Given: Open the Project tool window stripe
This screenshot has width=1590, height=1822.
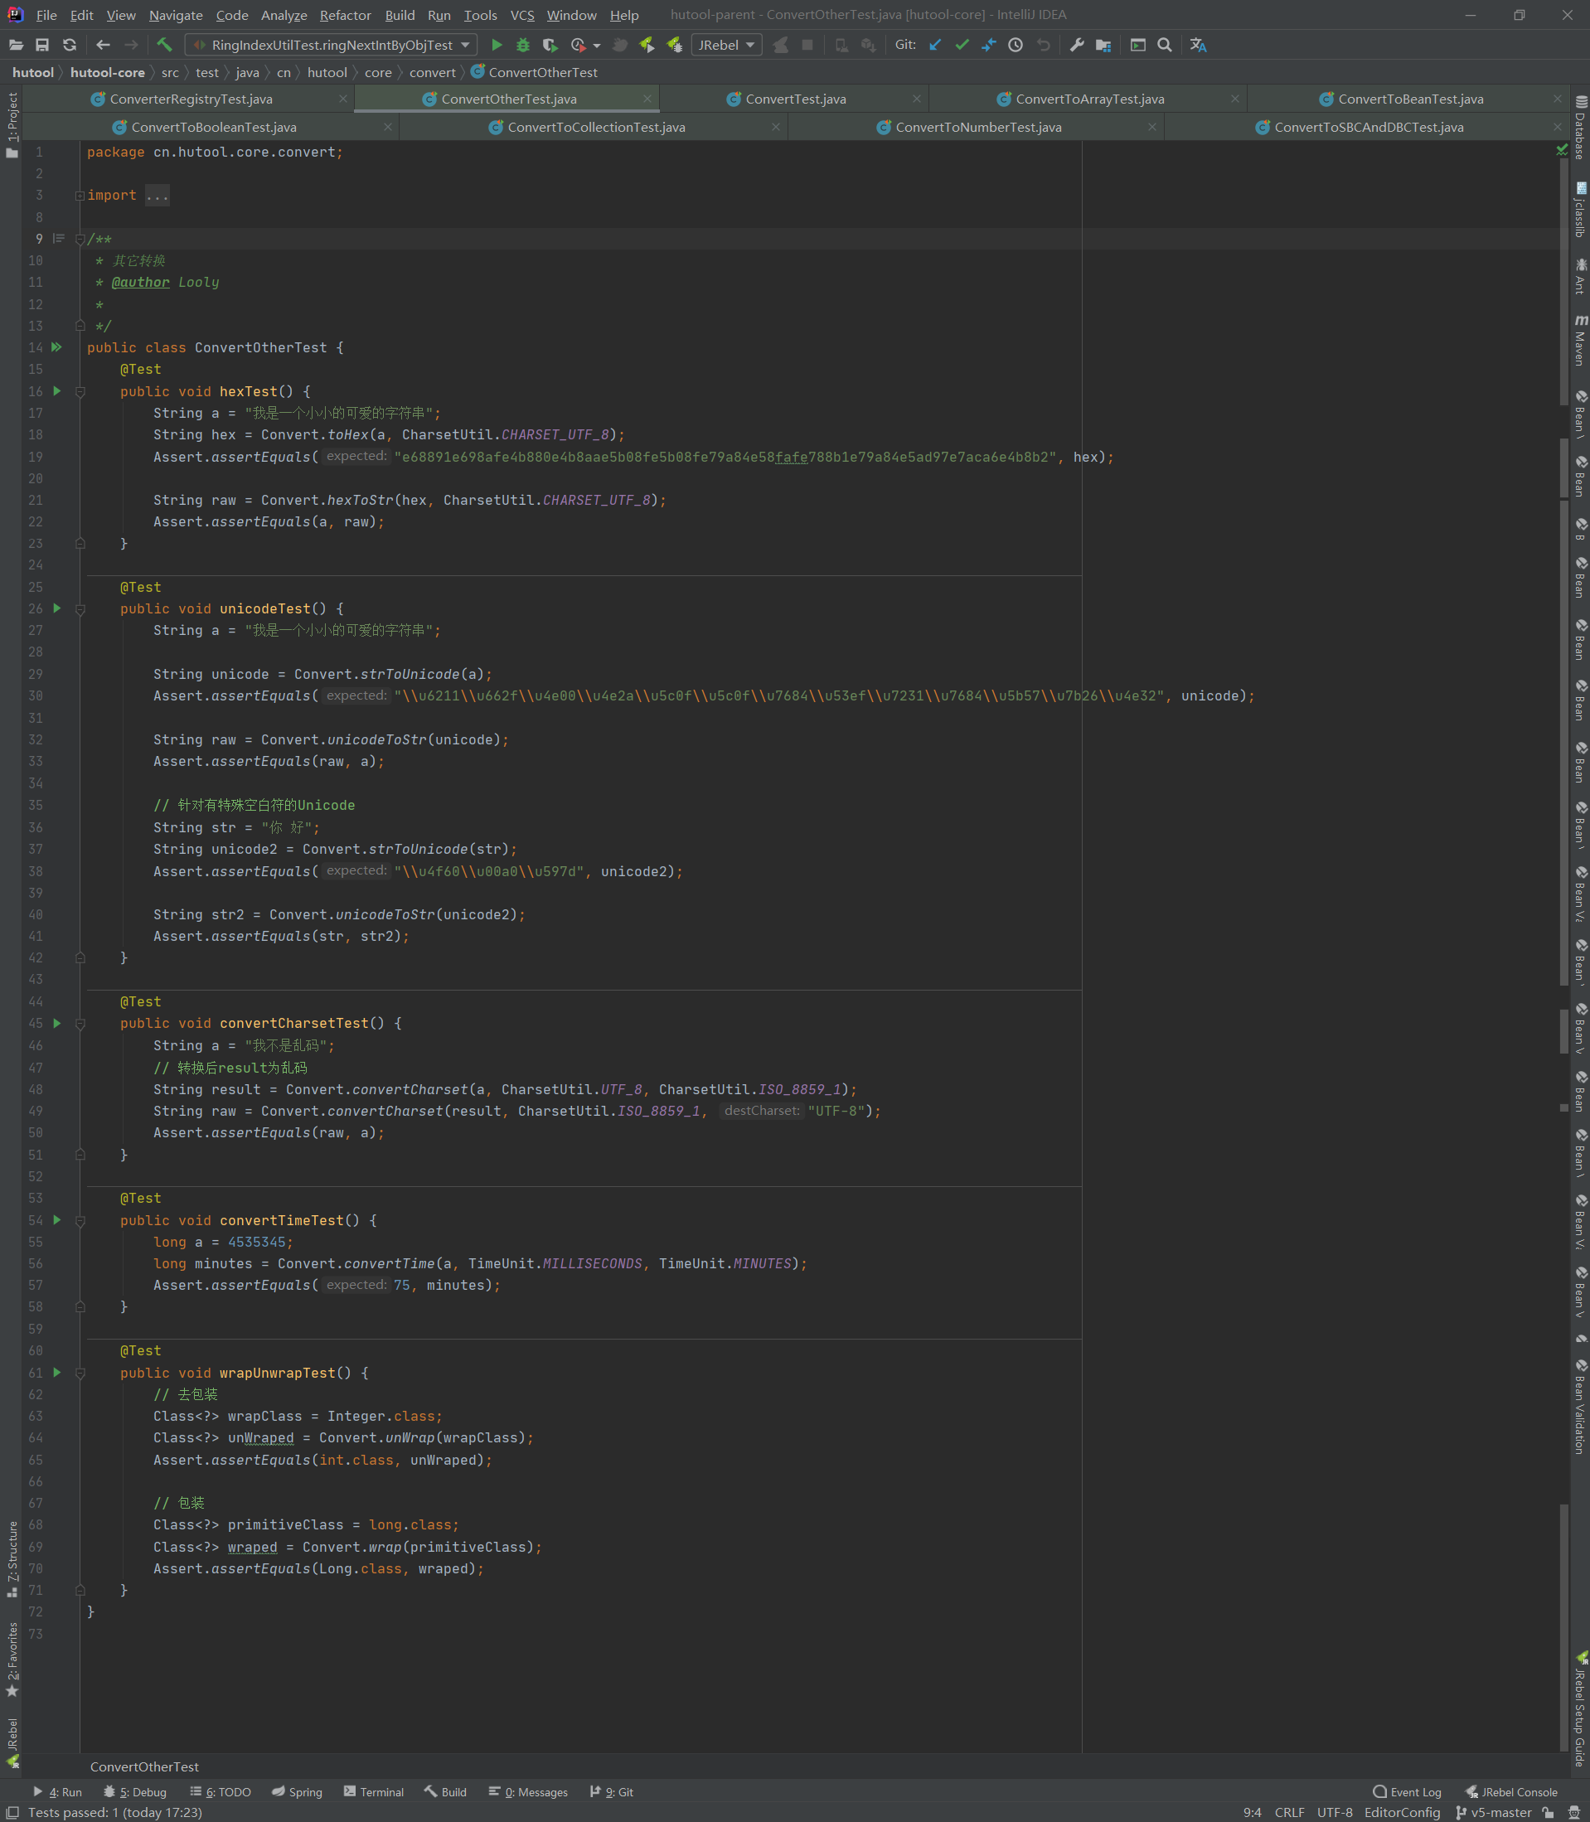Looking at the screenshot, I should 12,126.
